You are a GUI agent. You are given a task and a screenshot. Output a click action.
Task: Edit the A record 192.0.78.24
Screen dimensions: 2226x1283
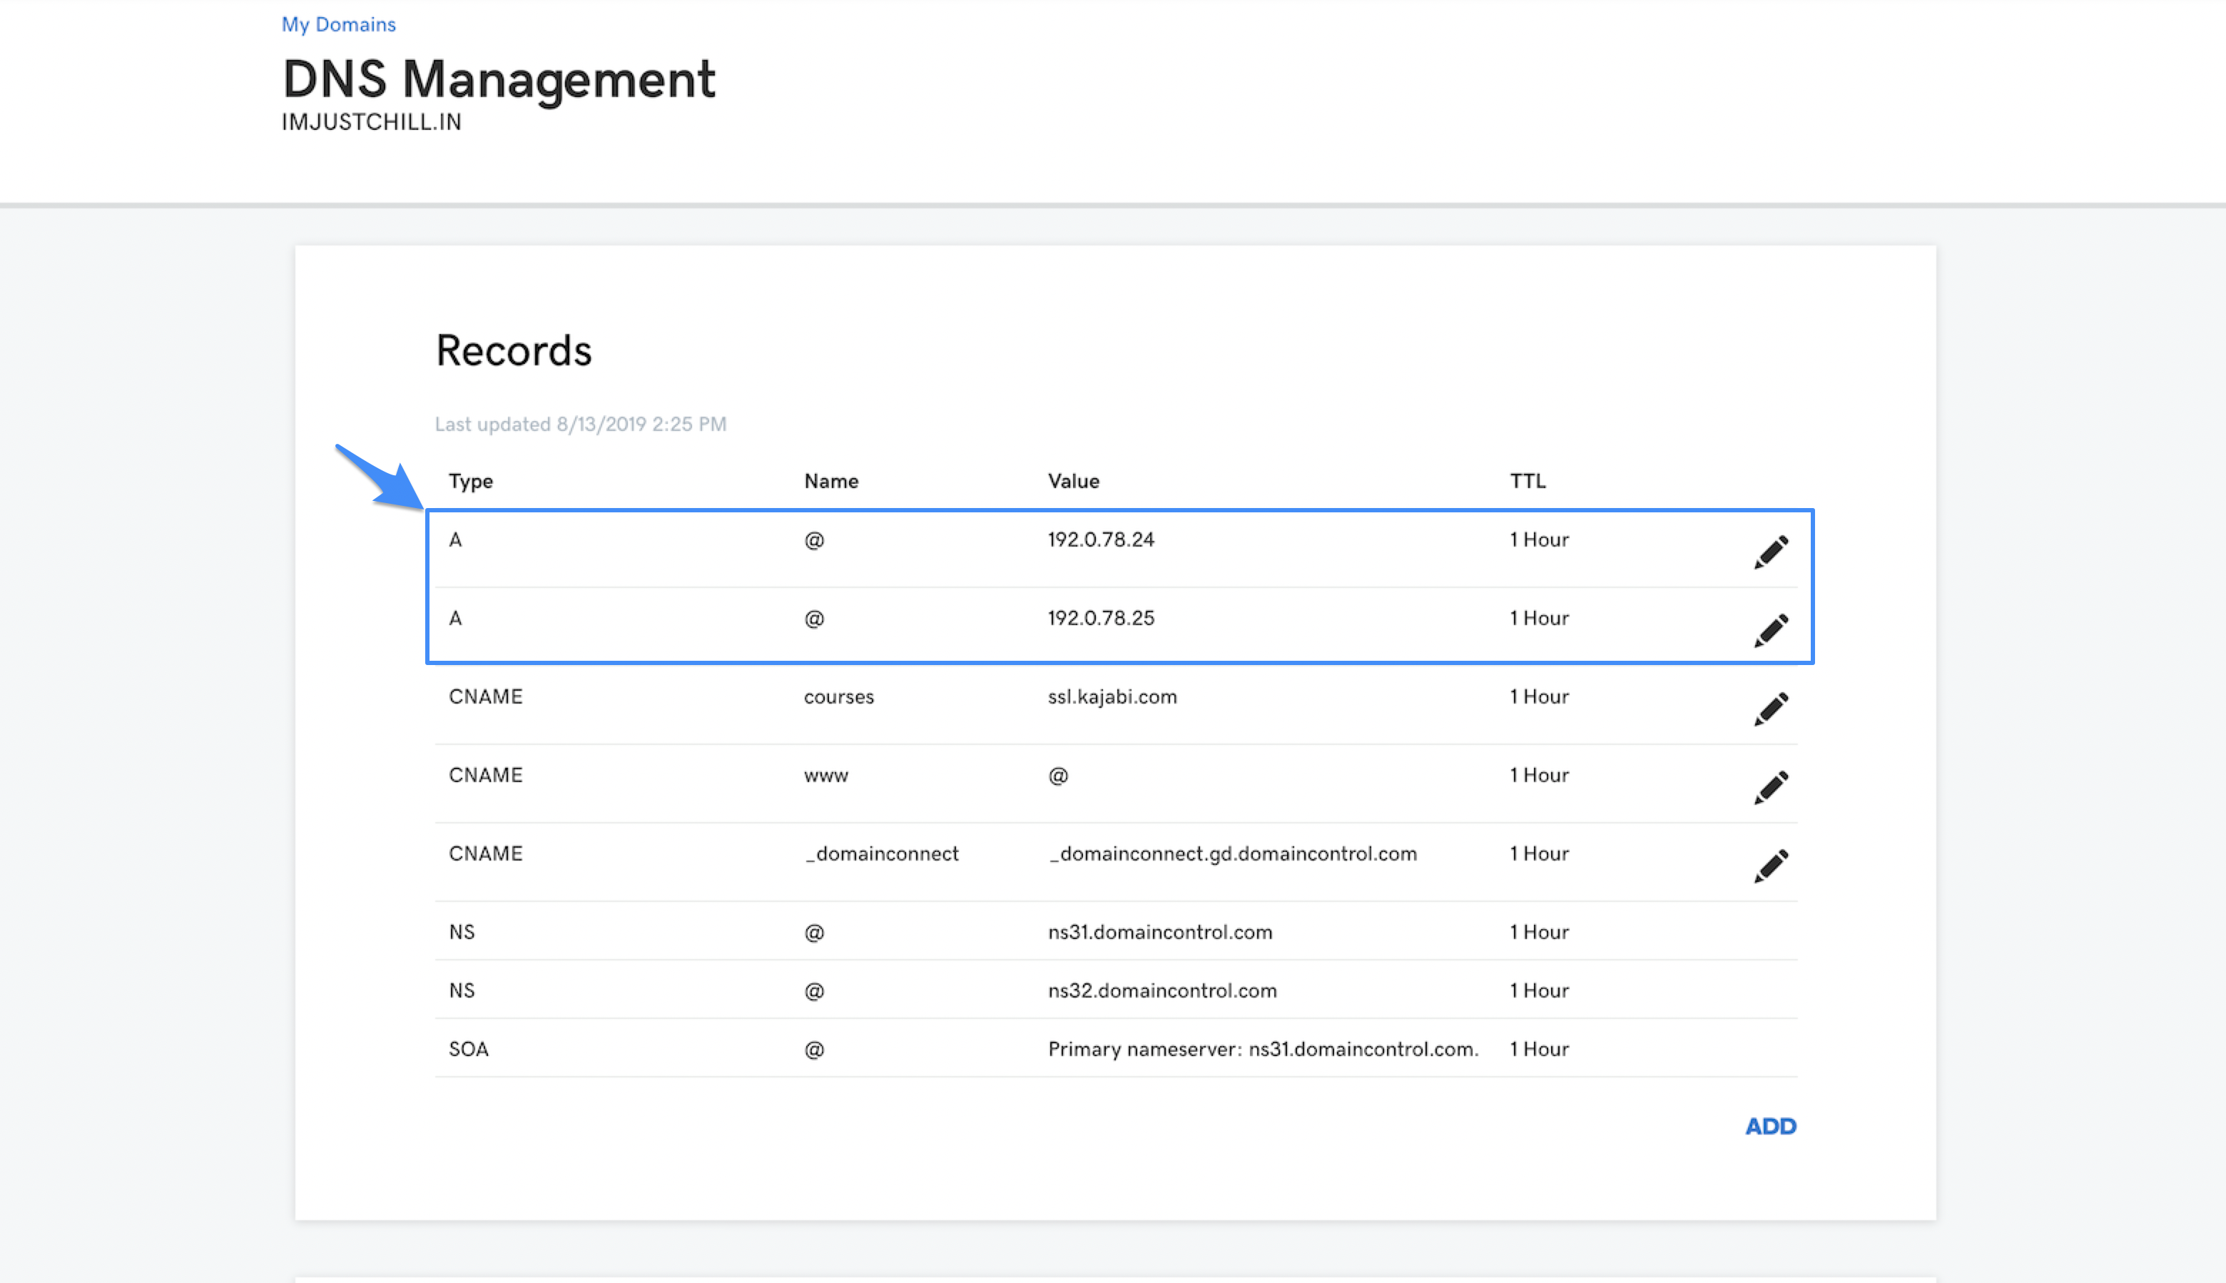pos(1771,552)
